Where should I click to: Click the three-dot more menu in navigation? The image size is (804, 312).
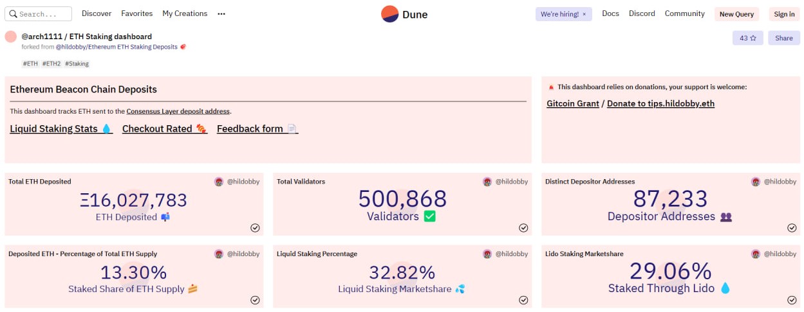(x=221, y=13)
